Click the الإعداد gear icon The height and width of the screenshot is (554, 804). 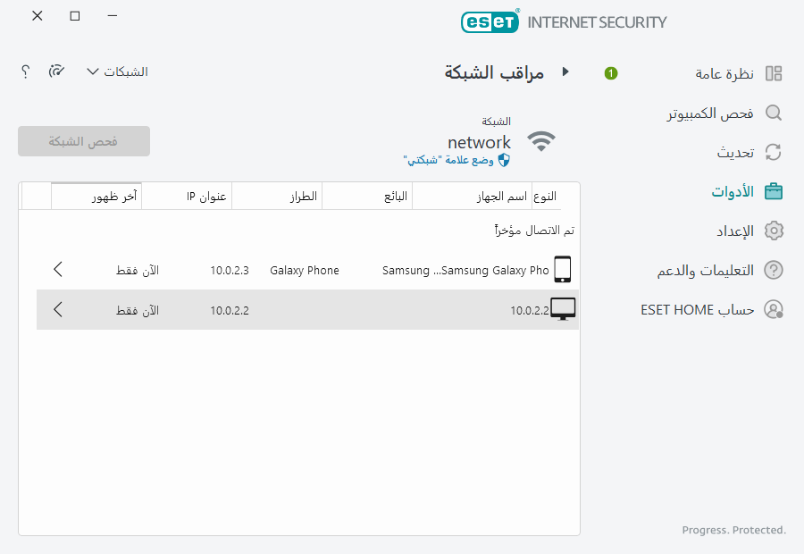coord(774,231)
